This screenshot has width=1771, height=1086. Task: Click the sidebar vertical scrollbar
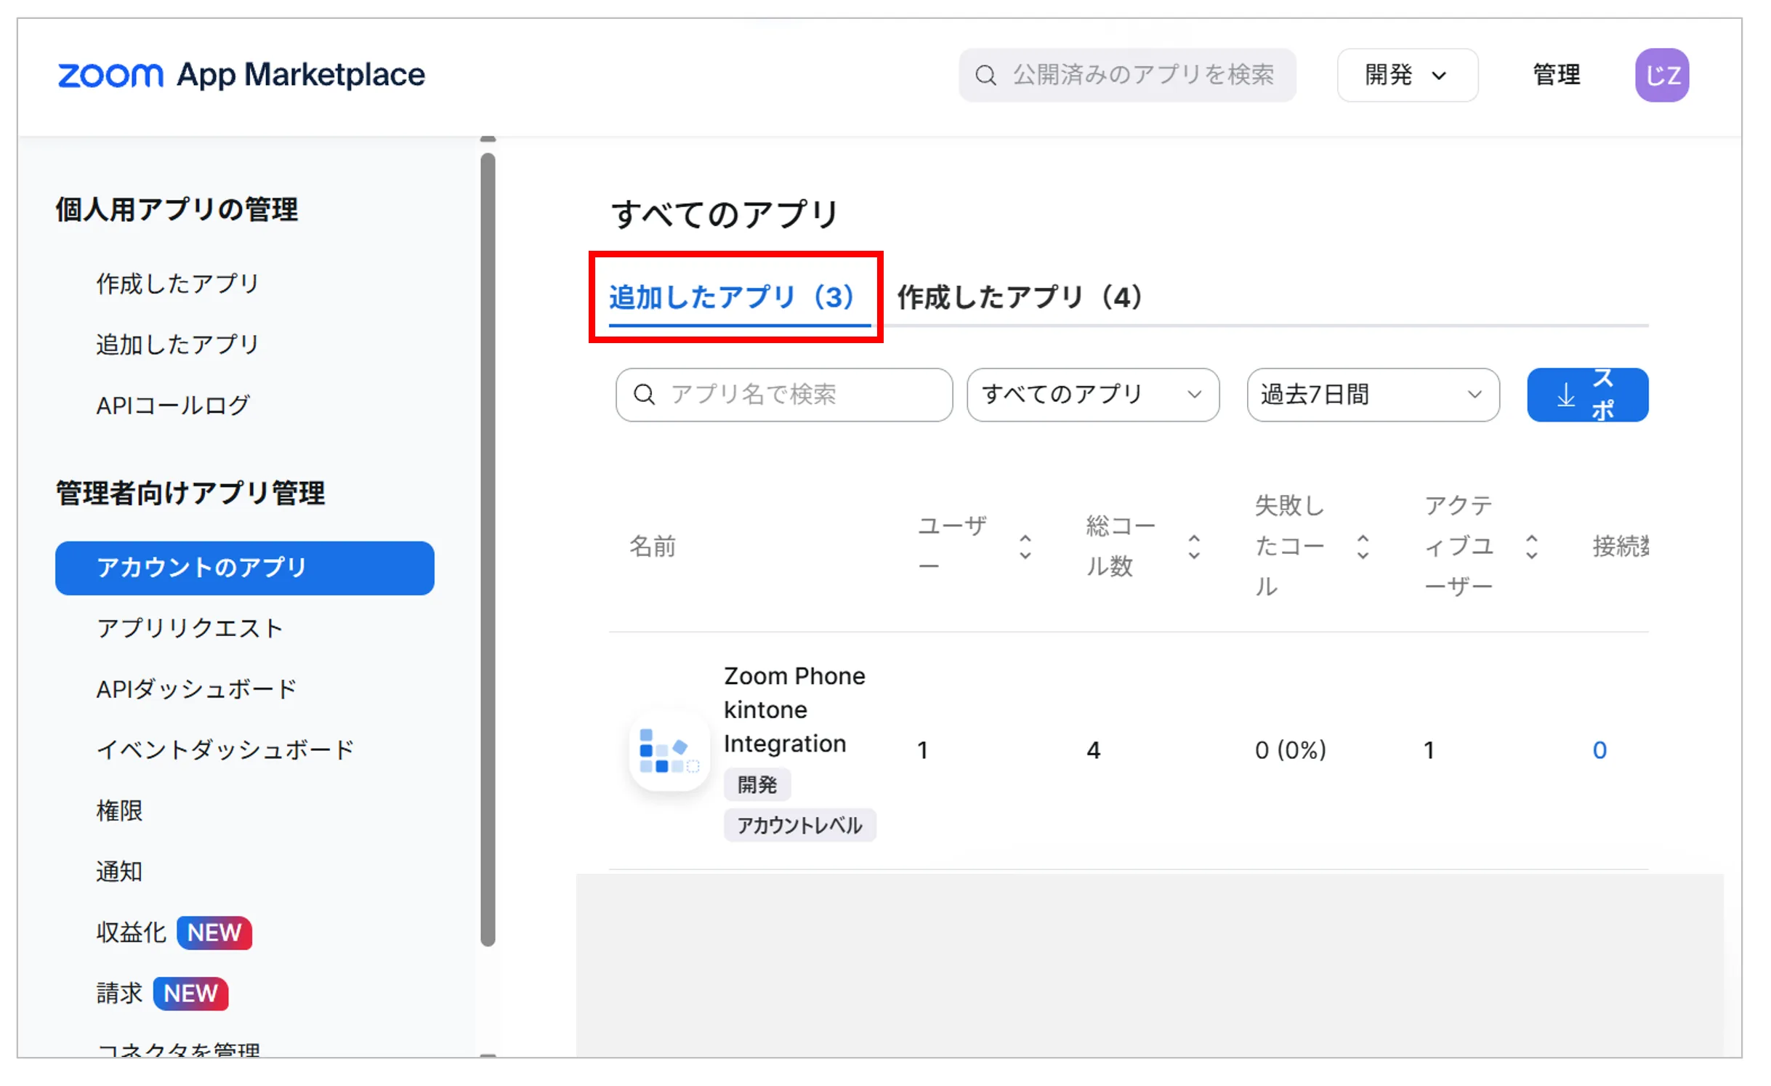(x=488, y=550)
